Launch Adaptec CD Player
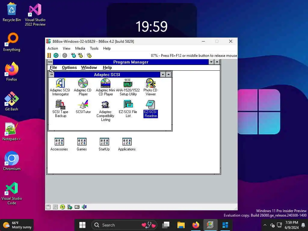The height and width of the screenshot is (231, 308). pyautogui.click(x=83, y=87)
